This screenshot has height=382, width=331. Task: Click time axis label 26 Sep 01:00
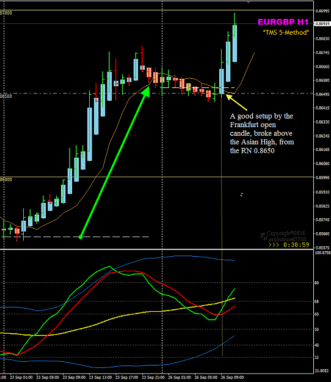(x=180, y=377)
